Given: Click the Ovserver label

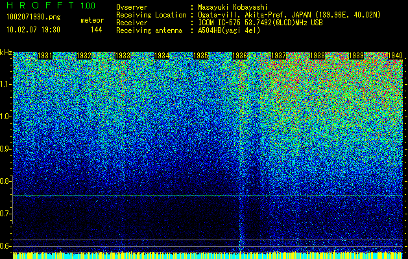Looking at the screenshot, I should coord(132,7).
